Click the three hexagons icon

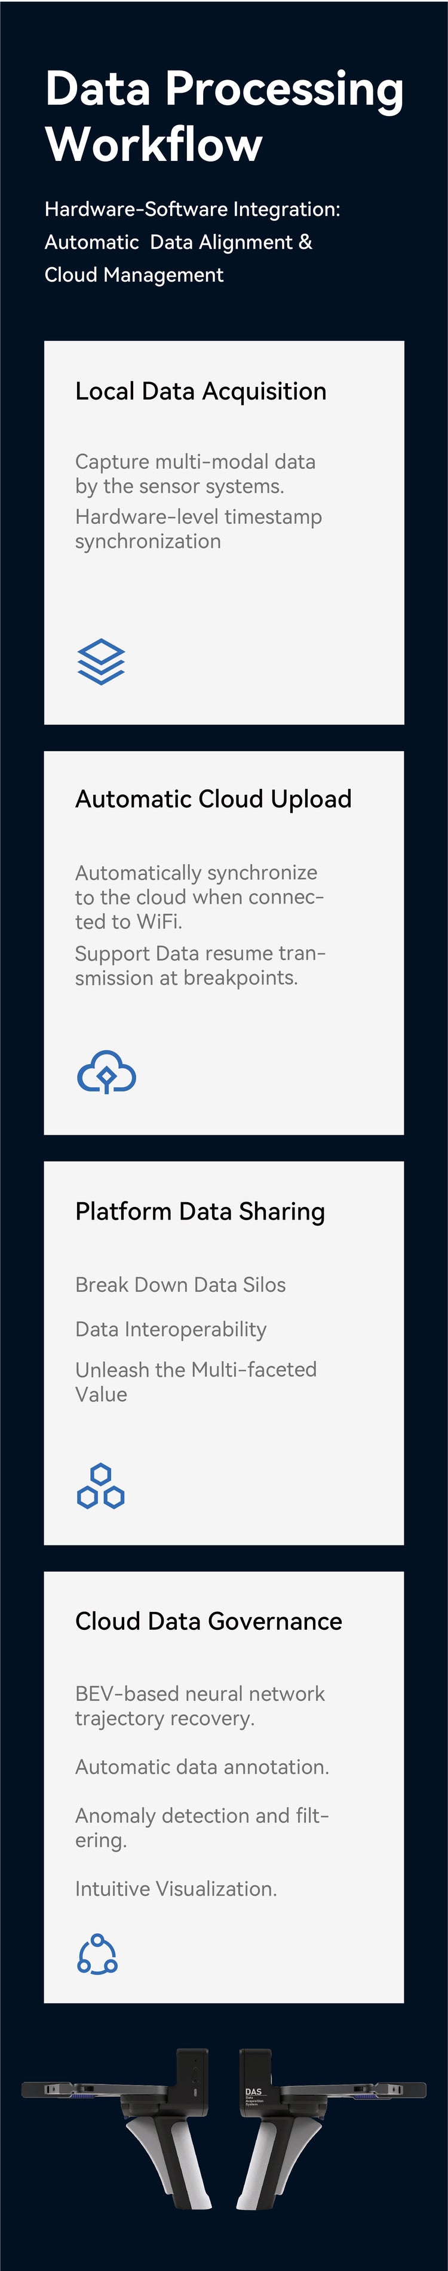click(100, 1486)
